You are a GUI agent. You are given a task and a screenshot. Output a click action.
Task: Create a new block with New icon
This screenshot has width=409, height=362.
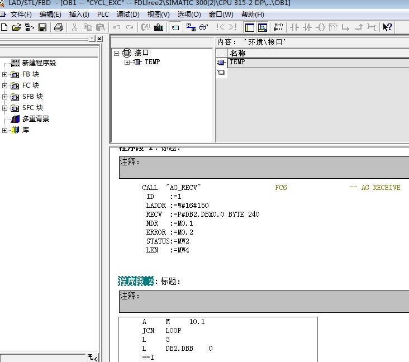pos(4,27)
